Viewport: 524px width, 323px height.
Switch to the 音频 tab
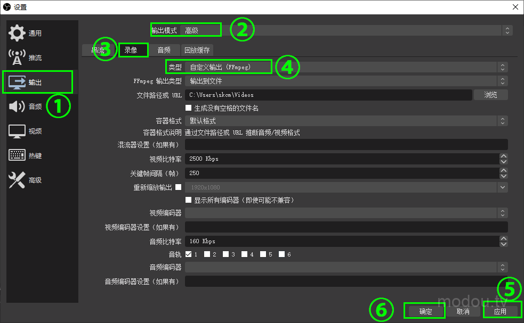[164, 51]
